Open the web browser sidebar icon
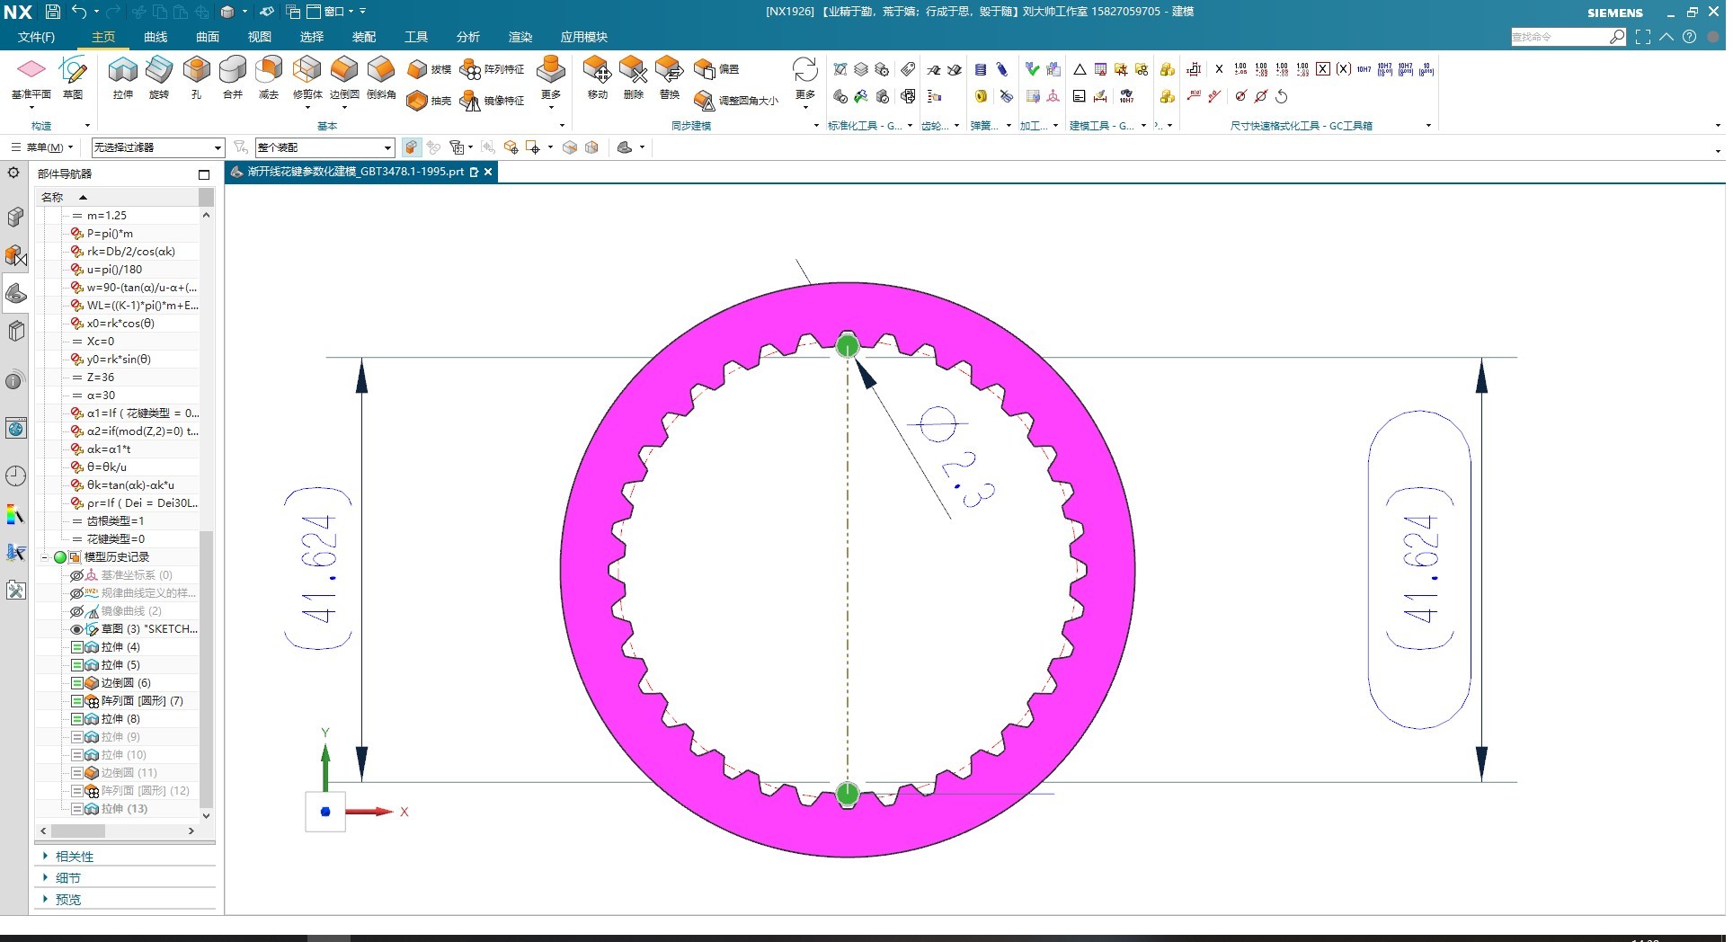 click(x=15, y=428)
